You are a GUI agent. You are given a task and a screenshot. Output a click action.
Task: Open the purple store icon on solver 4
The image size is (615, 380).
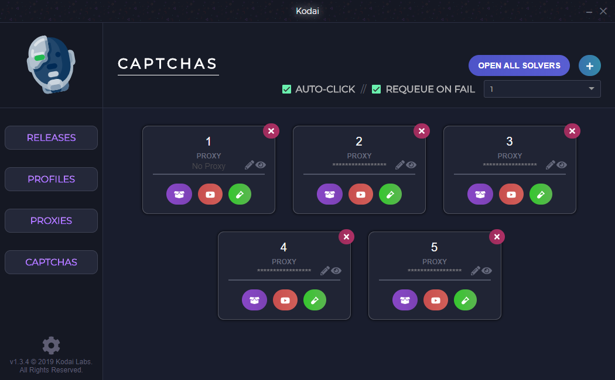[x=255, y=300]
